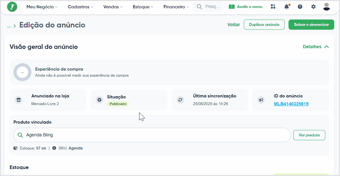The height and width of the screenshot is (176, 340).
Task: Collapse the Detalhes section
Action: pyautogui.click(x=316, y=47)
